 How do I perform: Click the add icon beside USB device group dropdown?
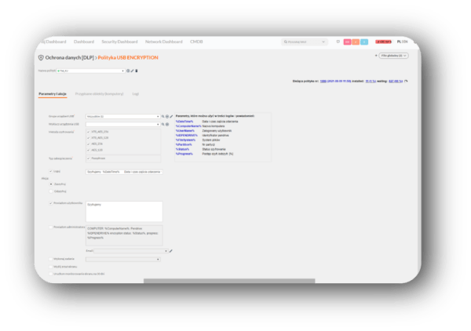point(167,116)
